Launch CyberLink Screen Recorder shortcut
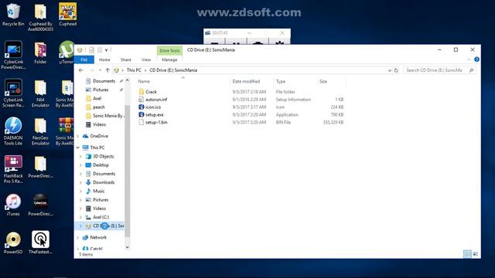The image size is (495, 278). point(13,93)
